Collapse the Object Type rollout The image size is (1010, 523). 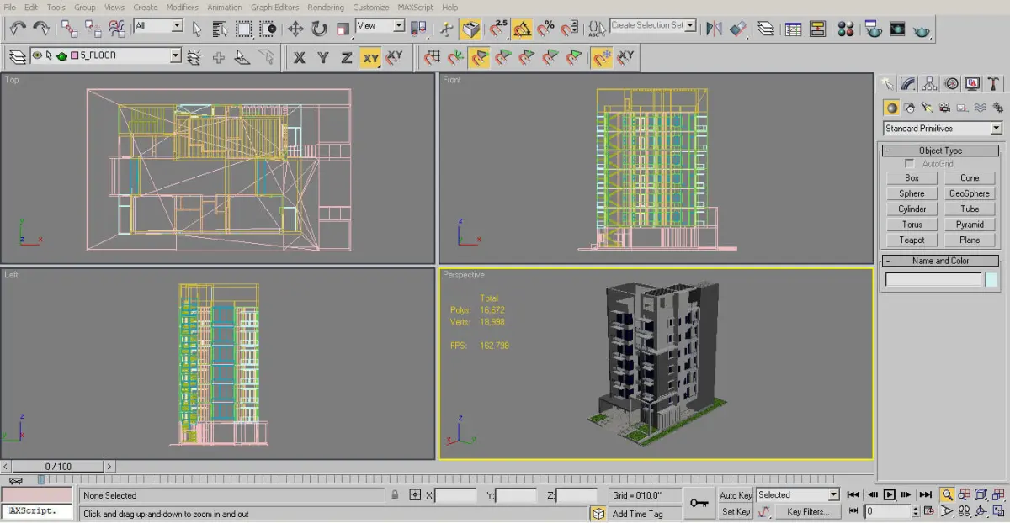pyautogui.click(x=941, y=151)
